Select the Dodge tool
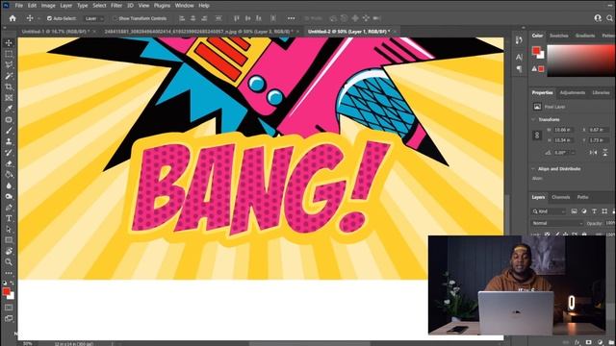The width and height of the screenshot is (616, 346). click(9, 196)
